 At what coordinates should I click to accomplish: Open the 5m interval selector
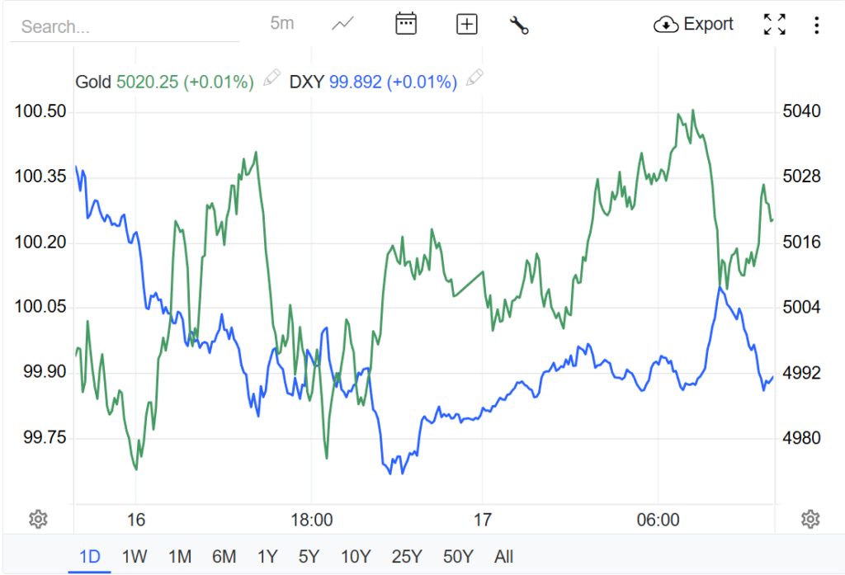(282, 23)
